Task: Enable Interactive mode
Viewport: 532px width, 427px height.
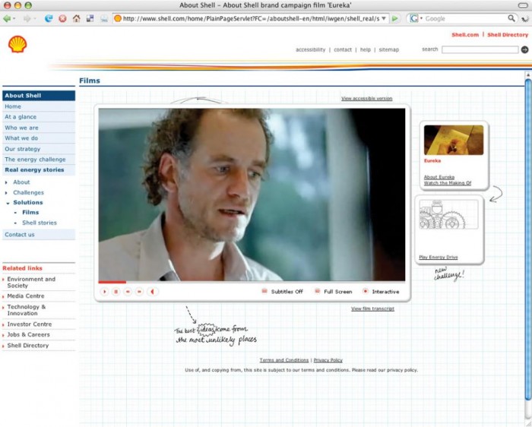Action: tap(385, 292)
